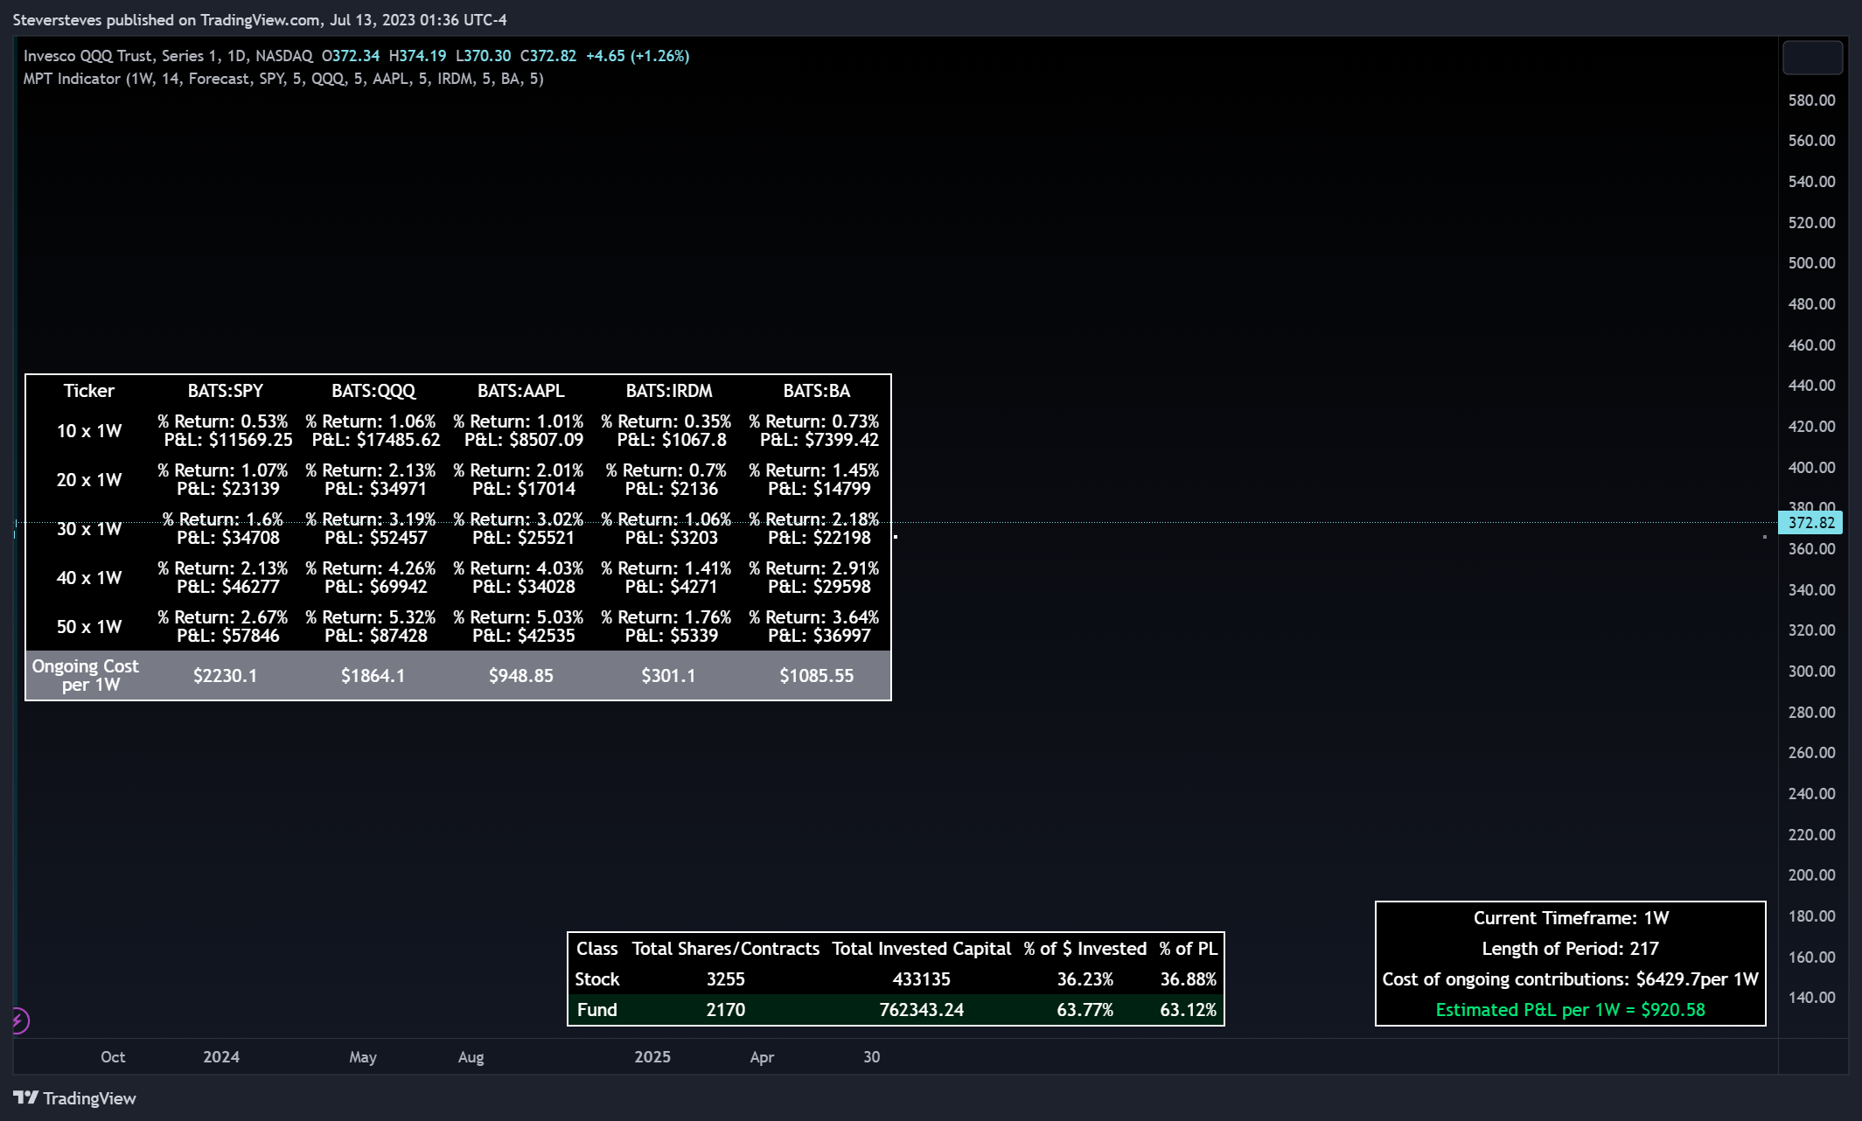Click the % of PL header
This screenshot has height=1121, width=1862.
point(1189,949)
